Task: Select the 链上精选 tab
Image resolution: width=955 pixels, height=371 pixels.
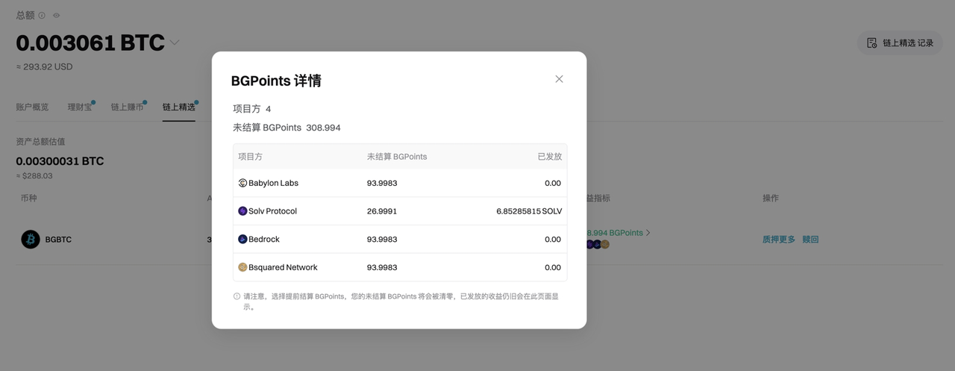Action: coord(179,107)
